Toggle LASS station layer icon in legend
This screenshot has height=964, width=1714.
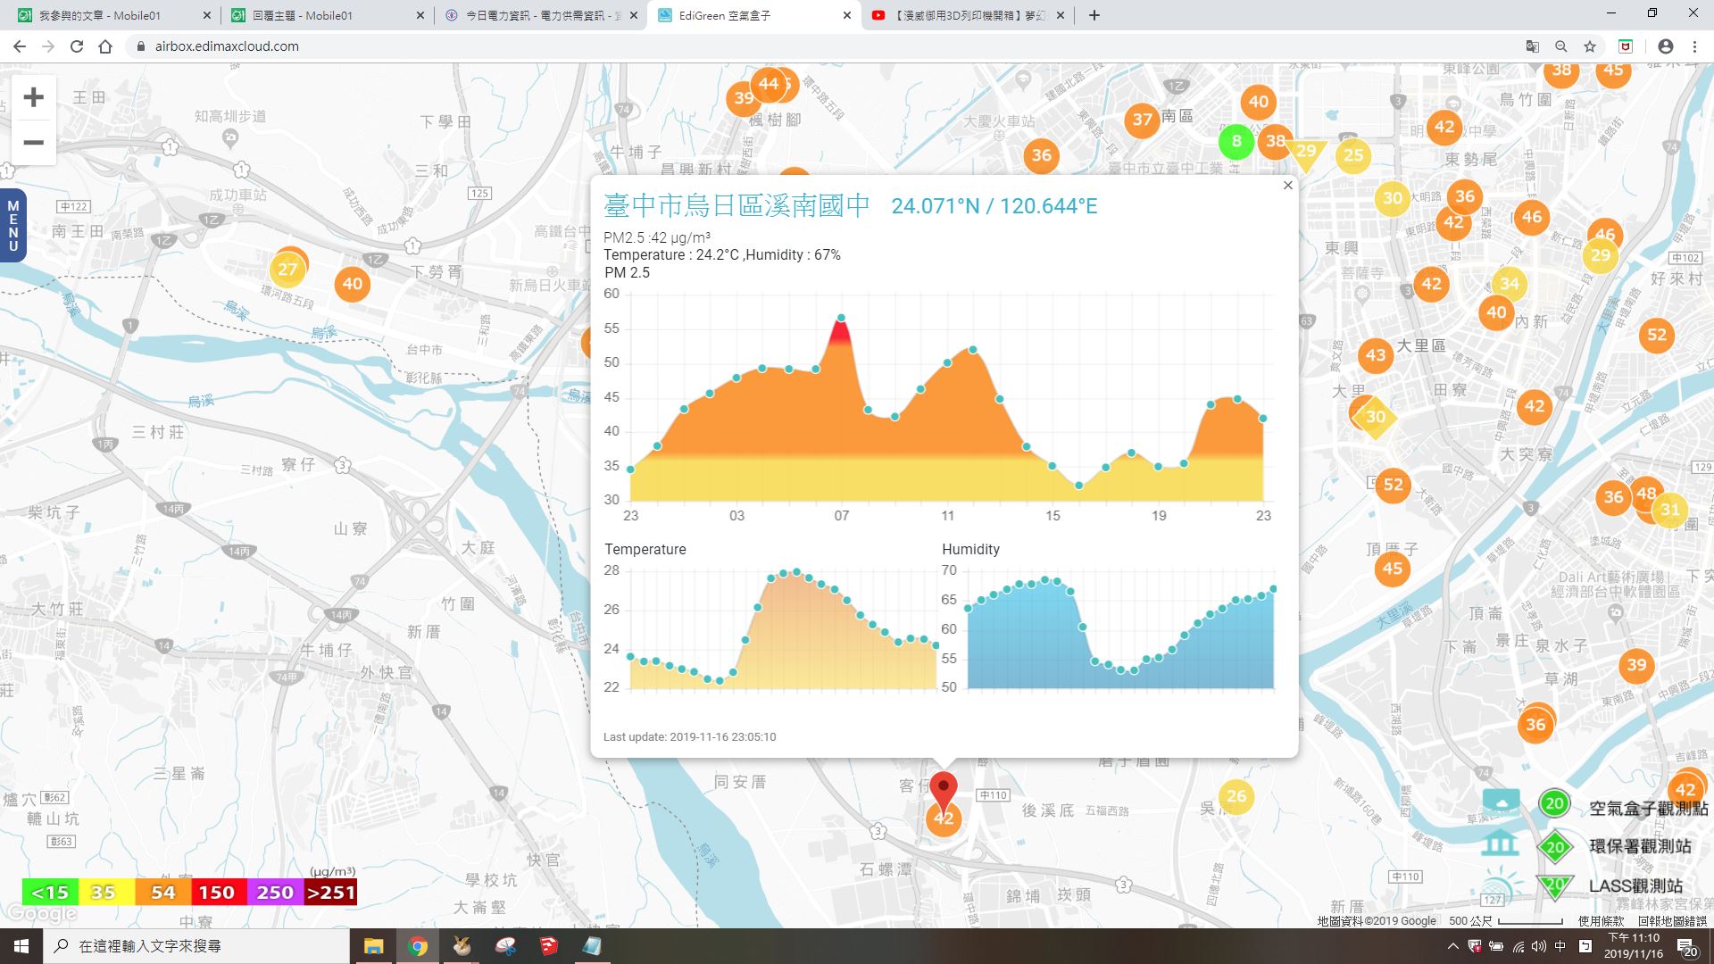tap(1500, 885)
